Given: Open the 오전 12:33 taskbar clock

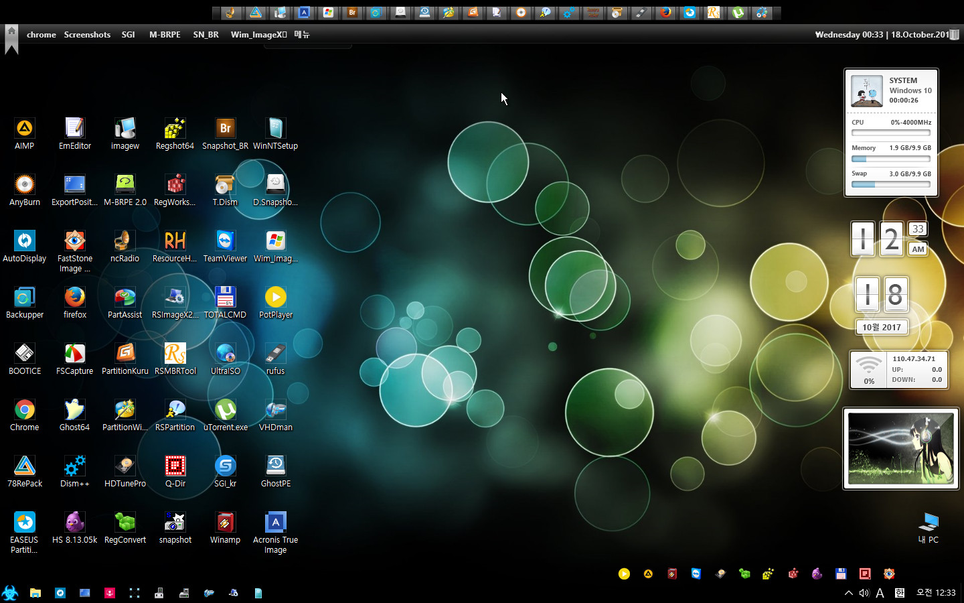Looking at the screenshot, I should pyautogui.click(x=936, y=593).
